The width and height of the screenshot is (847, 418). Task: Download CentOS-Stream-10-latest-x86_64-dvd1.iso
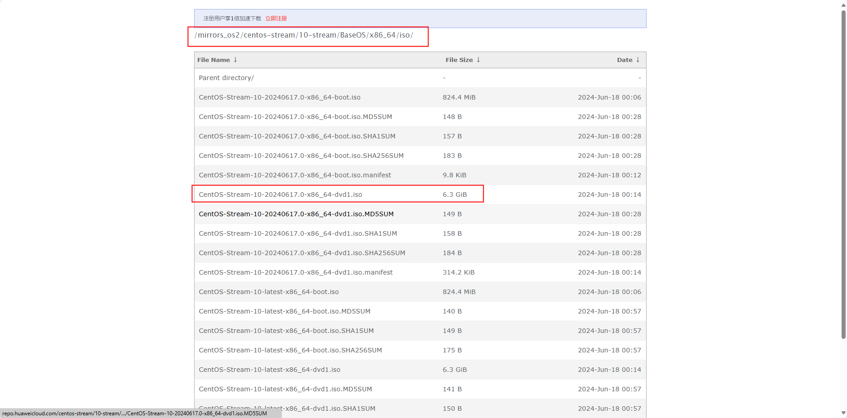point(270,370)
